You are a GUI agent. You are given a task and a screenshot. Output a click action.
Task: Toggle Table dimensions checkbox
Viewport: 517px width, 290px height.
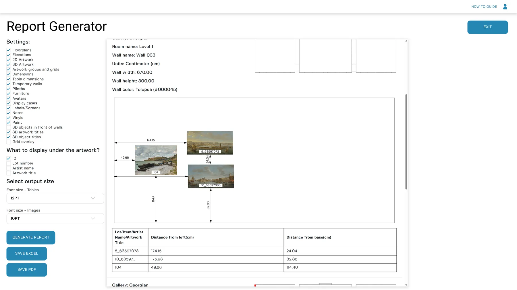tap(9, 79)
